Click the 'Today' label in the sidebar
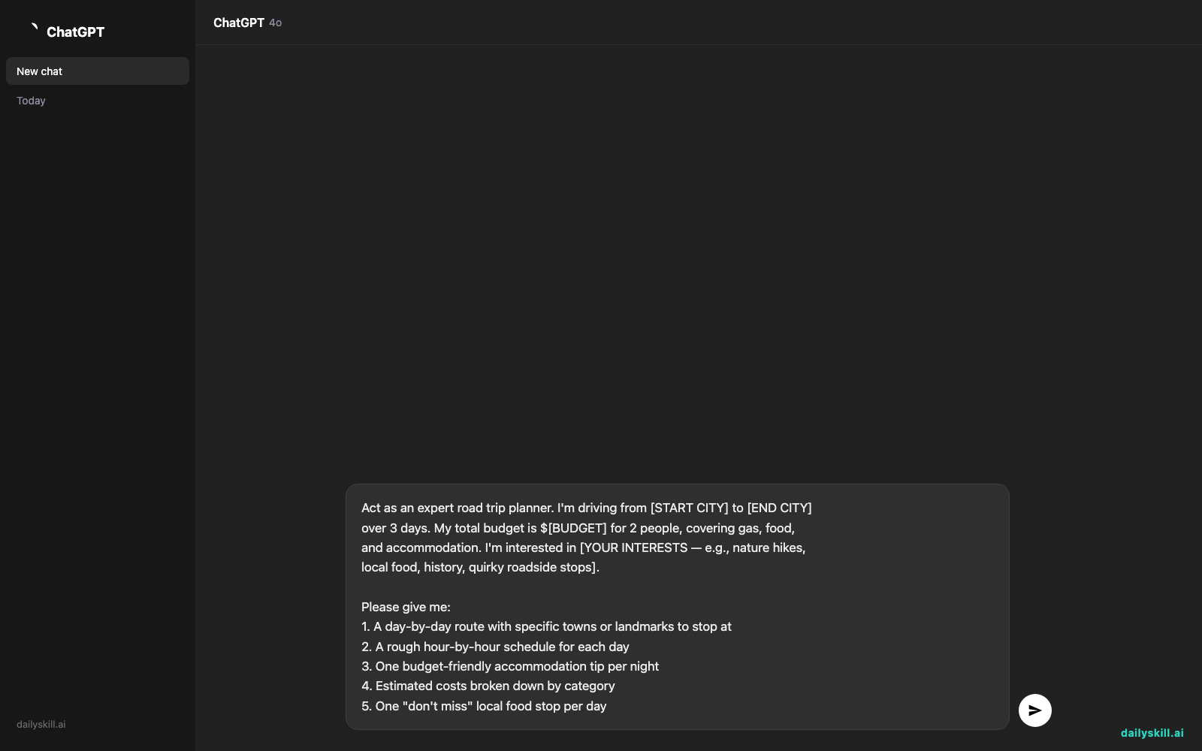Viewport: 1202px width, 751px height. [x=31, y=101]
